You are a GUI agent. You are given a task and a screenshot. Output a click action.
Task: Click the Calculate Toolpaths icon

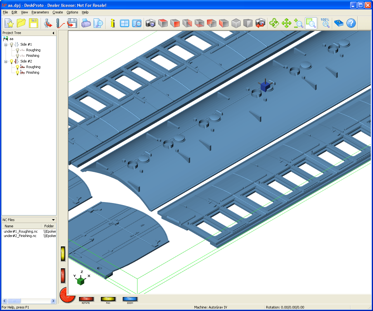pos(60,23)
